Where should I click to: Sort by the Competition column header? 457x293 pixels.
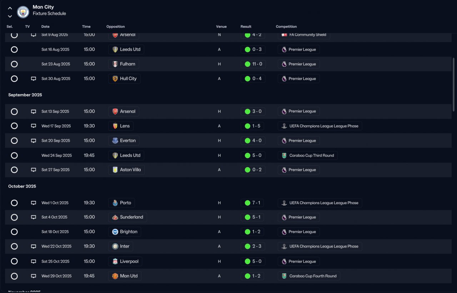pyautogui.click(x=286, y=27)
